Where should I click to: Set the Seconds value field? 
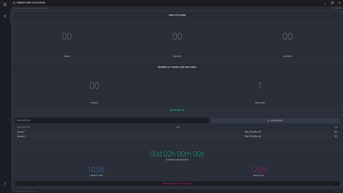pos(287,36)
